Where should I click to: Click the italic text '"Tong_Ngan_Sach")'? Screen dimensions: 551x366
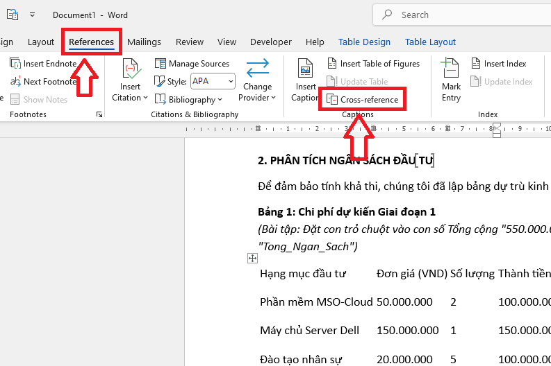[308, 247]
